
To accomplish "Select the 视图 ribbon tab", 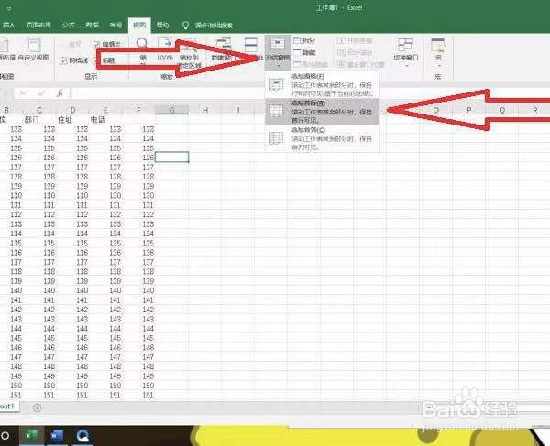I will pyautogui.click(x=139, y=26).
